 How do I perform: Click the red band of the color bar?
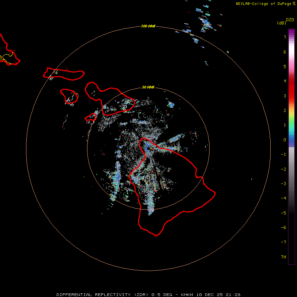tap(291, 88)
